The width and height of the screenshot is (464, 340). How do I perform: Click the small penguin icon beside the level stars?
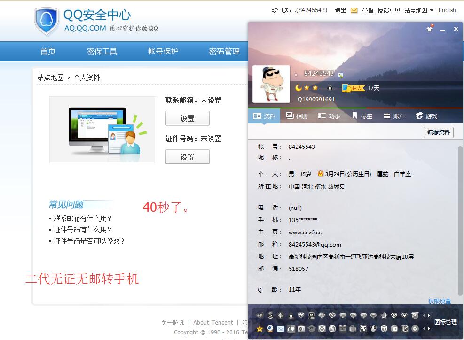pos(330,87)
